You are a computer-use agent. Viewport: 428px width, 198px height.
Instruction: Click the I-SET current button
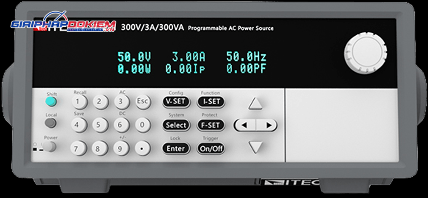click(x=211, y=102)
